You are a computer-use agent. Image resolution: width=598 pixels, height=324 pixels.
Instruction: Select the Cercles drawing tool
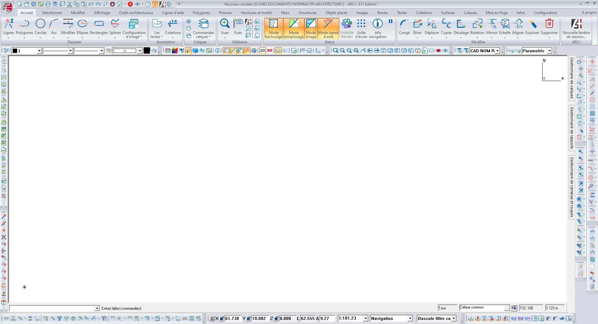(x=41, y=24)
